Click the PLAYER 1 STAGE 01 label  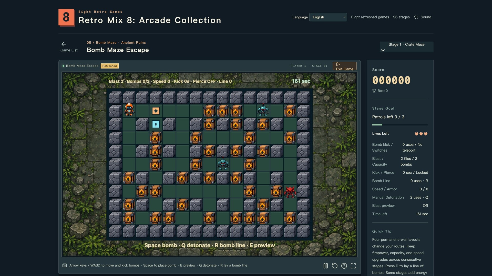(x=309, y=66)
